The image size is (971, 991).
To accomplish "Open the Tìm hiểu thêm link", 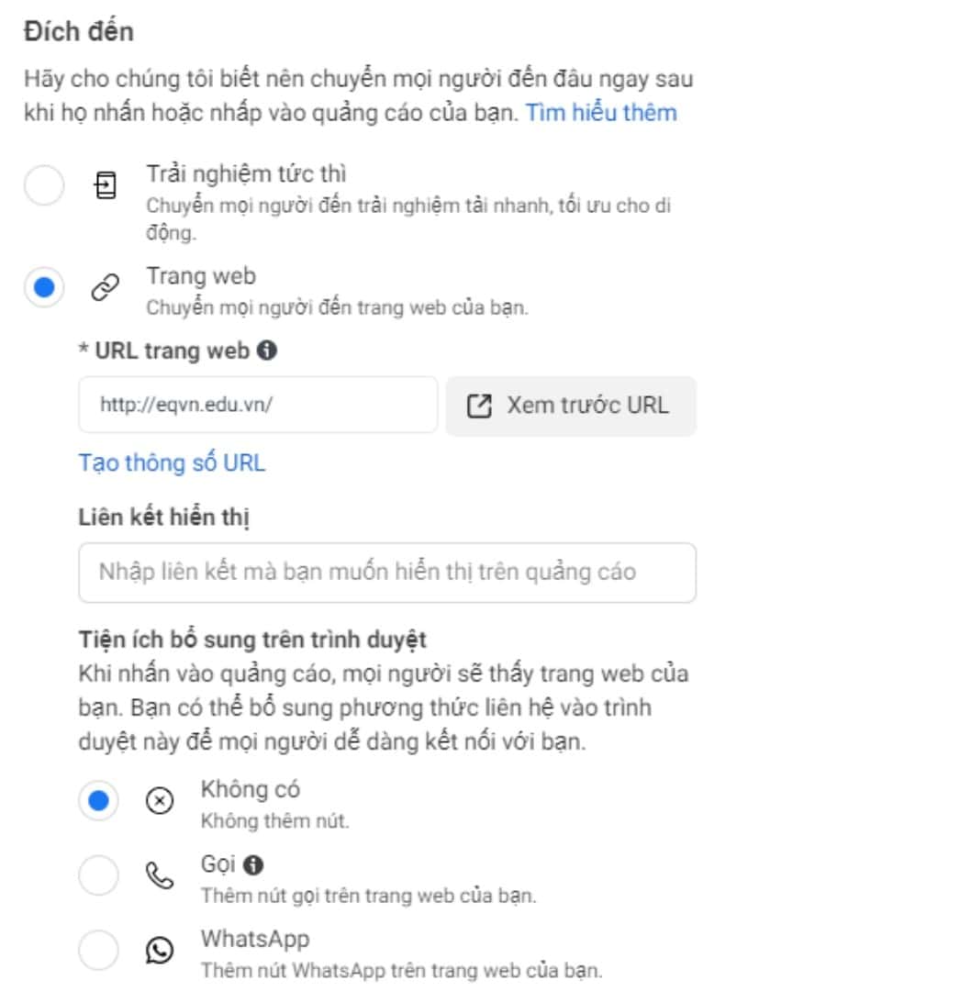I will pyautogui.click(x=600, y=113).
